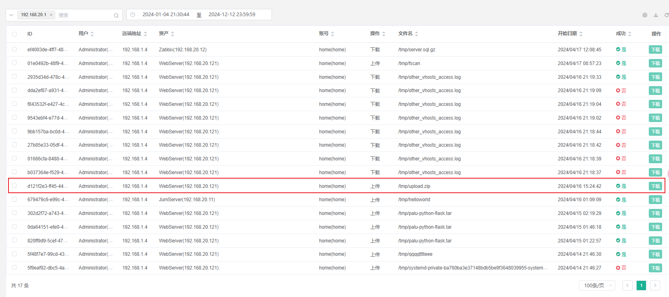
Task: Click start date 2024-01-04 21:30:44
Action: point(166,15)
